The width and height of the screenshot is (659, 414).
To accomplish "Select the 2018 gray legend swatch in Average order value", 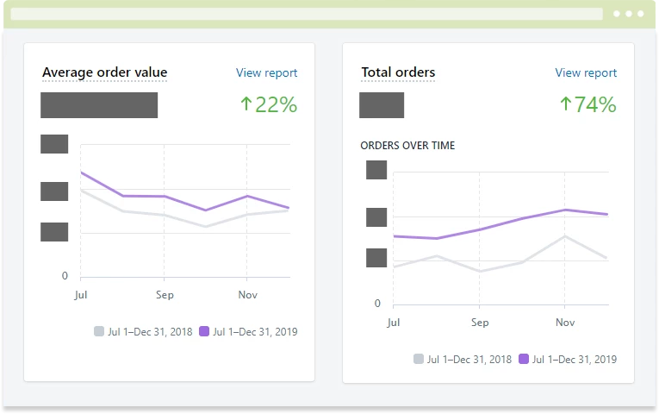I will (99, 331).
